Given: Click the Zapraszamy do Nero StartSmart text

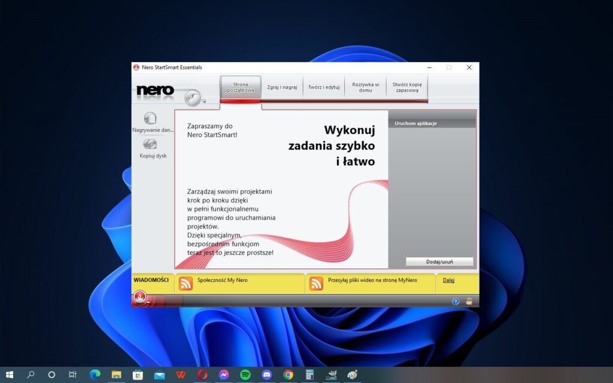Looking at the screenshot, I should point(212,130).
